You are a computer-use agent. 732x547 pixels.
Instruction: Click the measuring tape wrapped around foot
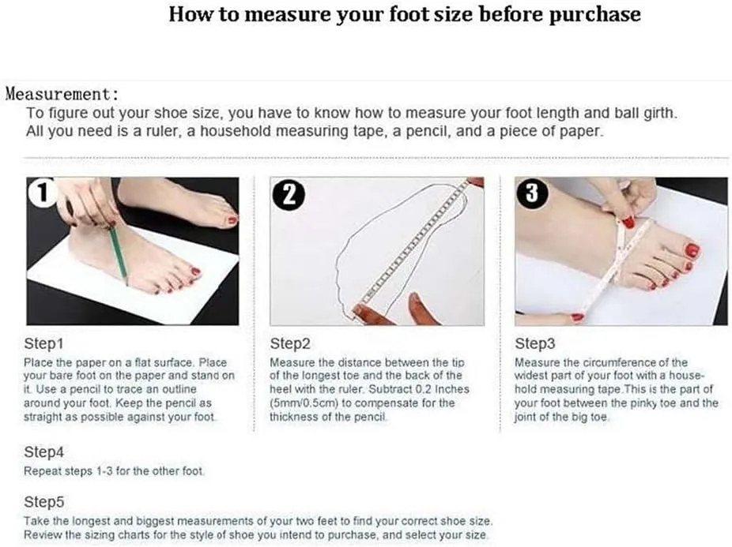[621, 264]
